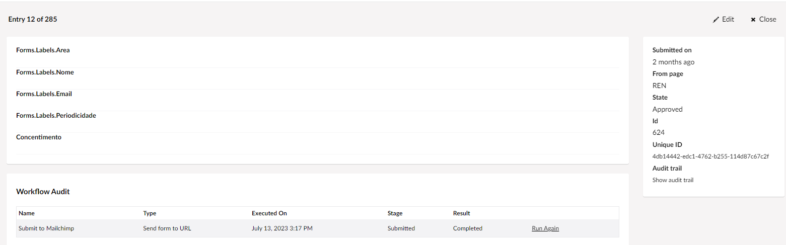Close the entry detail view
Image resolution: width=786 pixels, height=245 pixels.
[763, 19]
